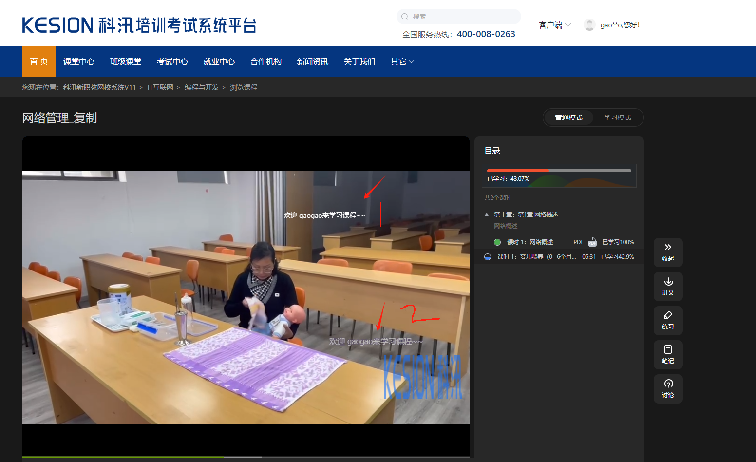Click the PDF label text
Image resolution: width=756 pixels, height=462 pixels.
point(578,242)
